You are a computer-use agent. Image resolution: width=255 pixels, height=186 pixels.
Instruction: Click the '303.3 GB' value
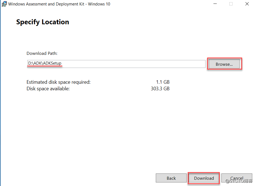160,89
